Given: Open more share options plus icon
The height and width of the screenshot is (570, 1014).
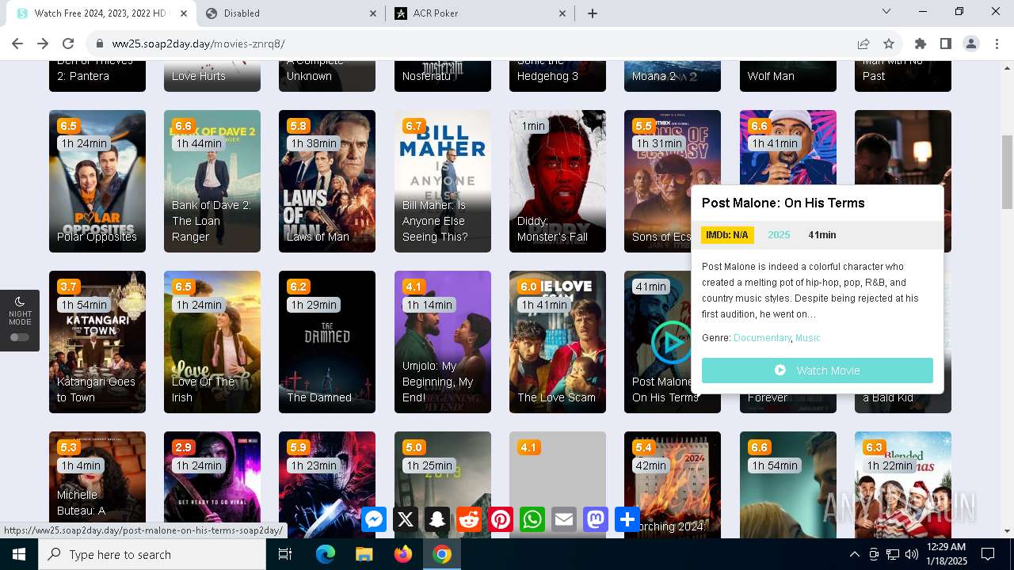Looking at the screenshot, I should 627,519.
